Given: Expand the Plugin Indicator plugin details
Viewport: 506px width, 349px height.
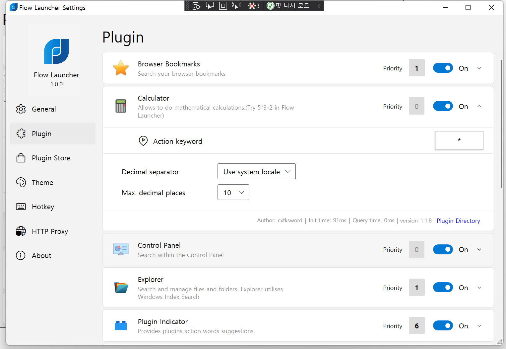Looking at the screenshot, I should click(479, 326).
